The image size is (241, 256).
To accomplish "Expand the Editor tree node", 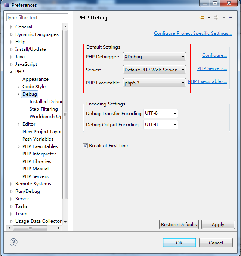I will 18,124.
